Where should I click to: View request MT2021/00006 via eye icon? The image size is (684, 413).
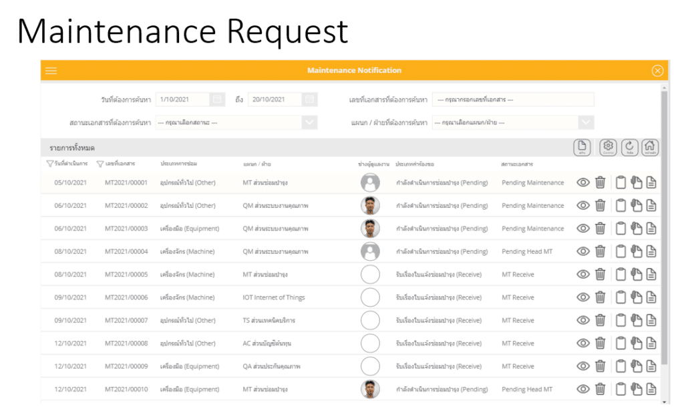click(582, 297)
